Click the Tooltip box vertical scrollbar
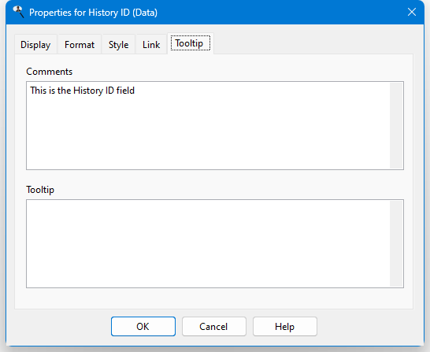 396,243
